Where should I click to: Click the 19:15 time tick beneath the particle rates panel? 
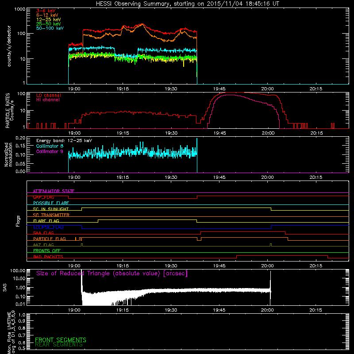click(123, 133)
